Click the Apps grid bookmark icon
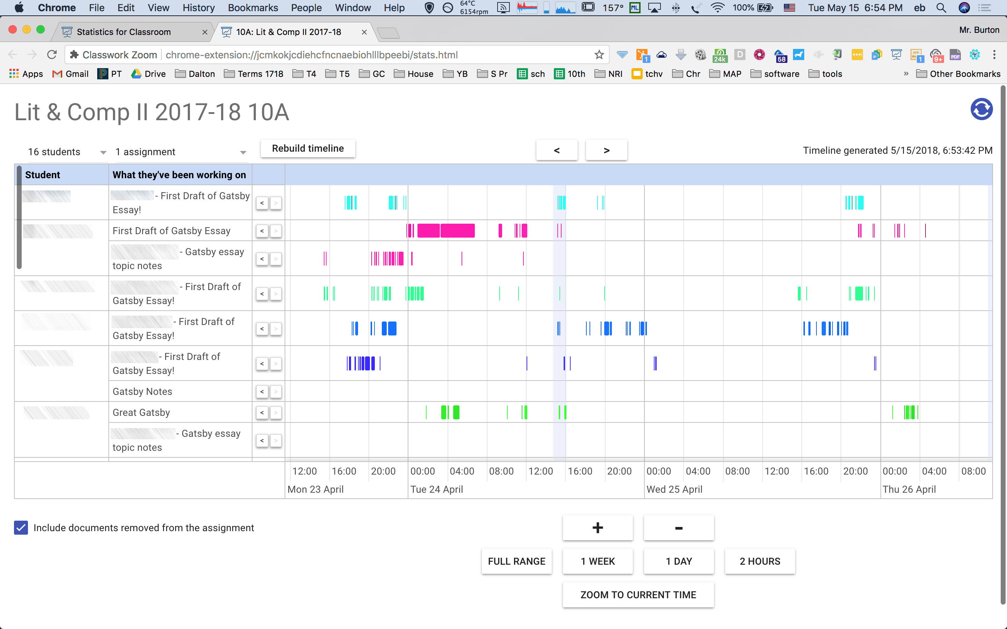Screen dimensions: 1007x629 [x=14, y=74]
